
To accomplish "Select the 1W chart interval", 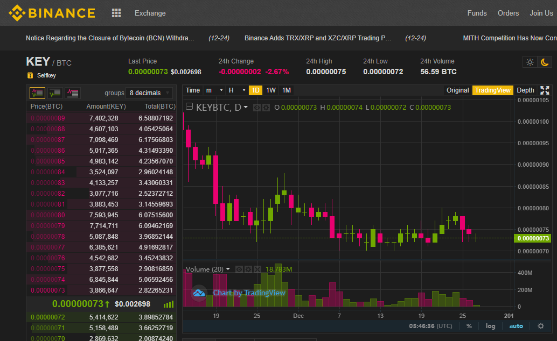I will pyautogui.click(x=270, y=90).
